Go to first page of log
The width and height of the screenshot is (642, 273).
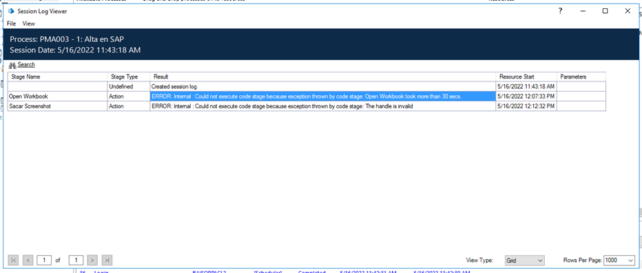point(14,260)
